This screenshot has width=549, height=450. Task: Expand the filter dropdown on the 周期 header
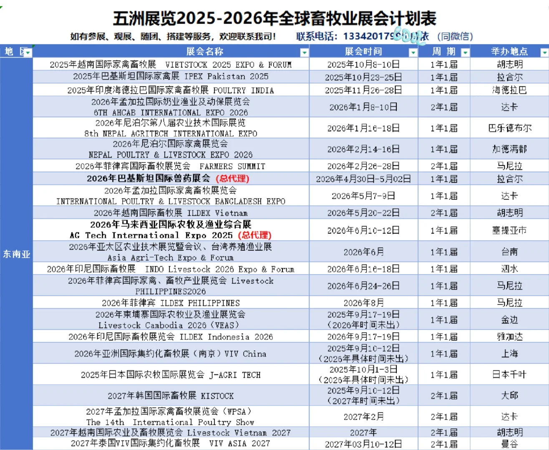point(465,52)
